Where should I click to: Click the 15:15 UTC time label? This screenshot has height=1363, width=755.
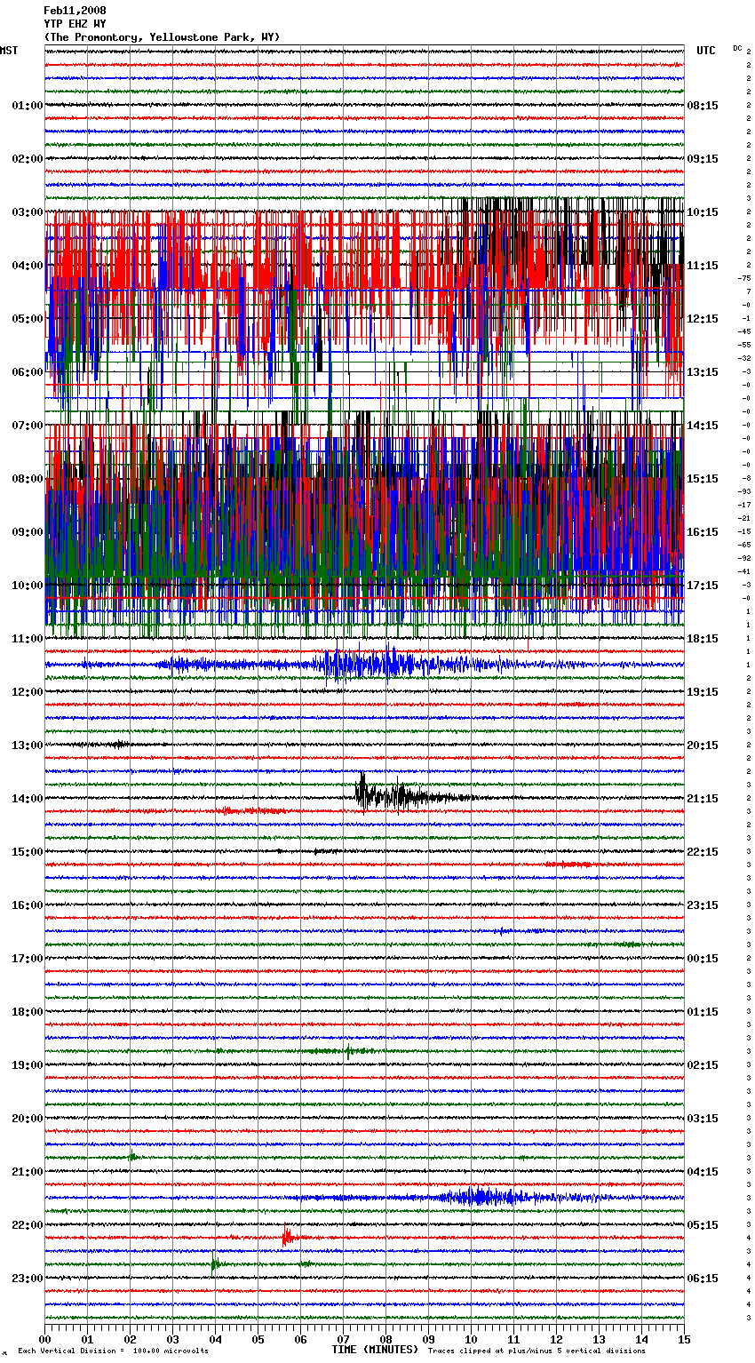pos(703,479)
